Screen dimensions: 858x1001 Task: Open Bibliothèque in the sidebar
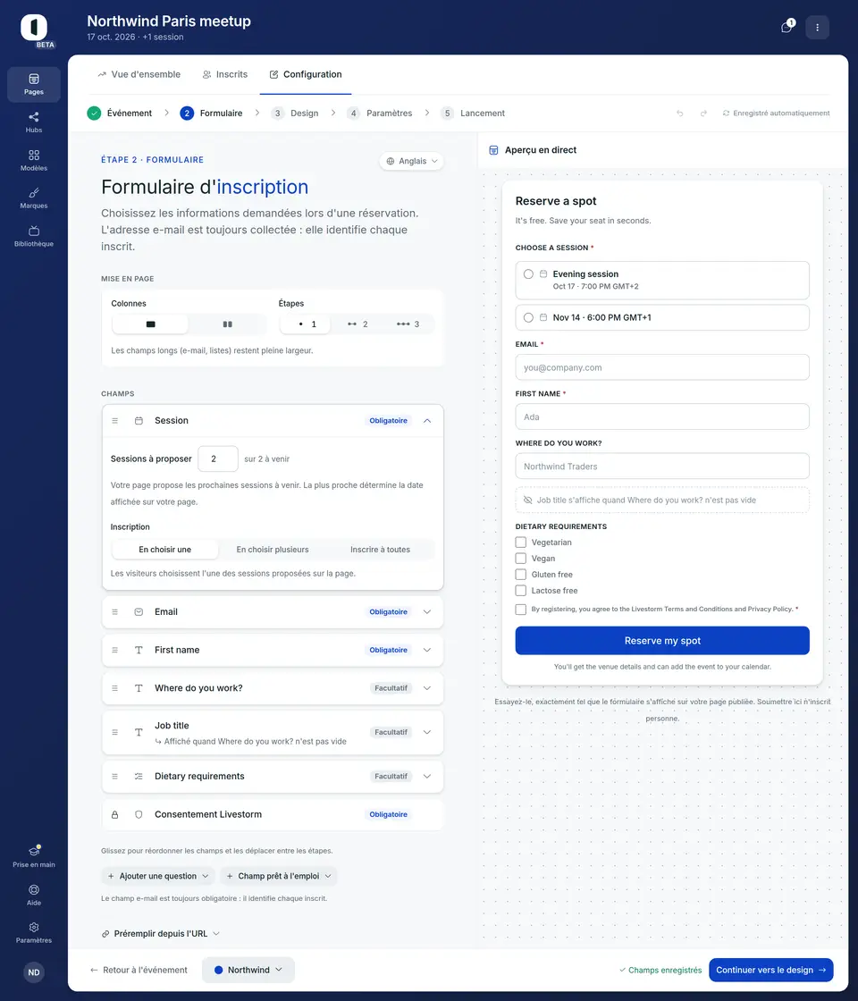tap(34, 236)
